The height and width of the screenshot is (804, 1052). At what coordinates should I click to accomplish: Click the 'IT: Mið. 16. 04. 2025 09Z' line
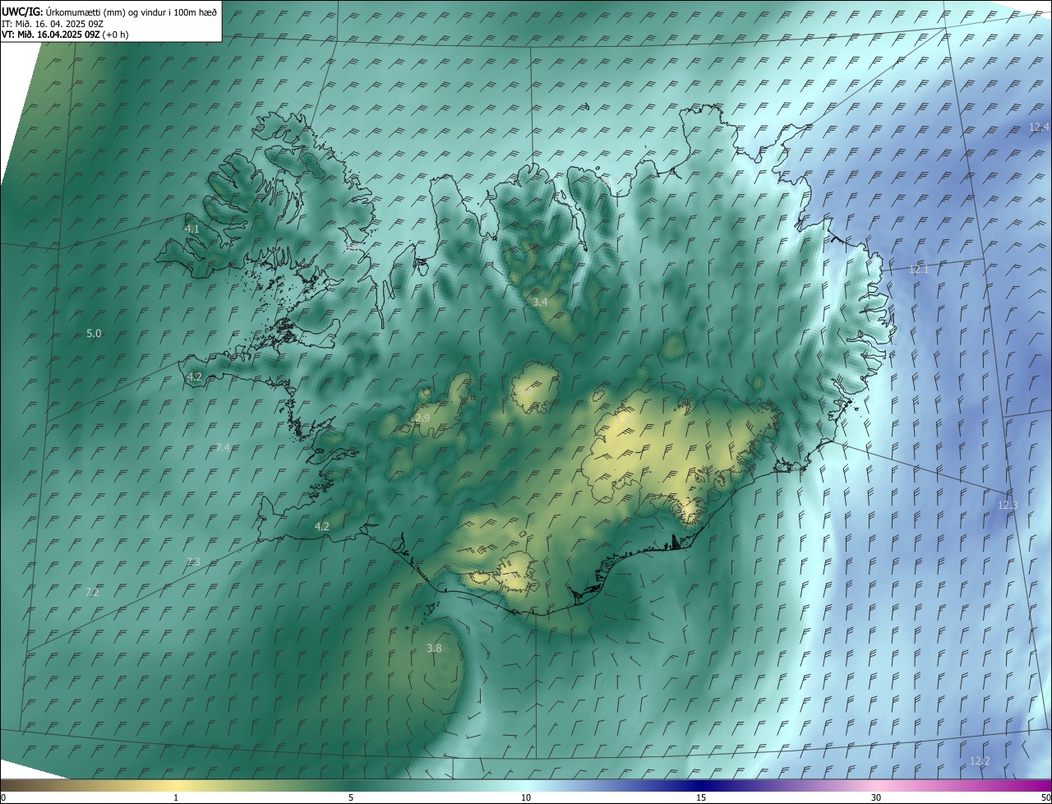pyautogui.click(x=53, y=23)
